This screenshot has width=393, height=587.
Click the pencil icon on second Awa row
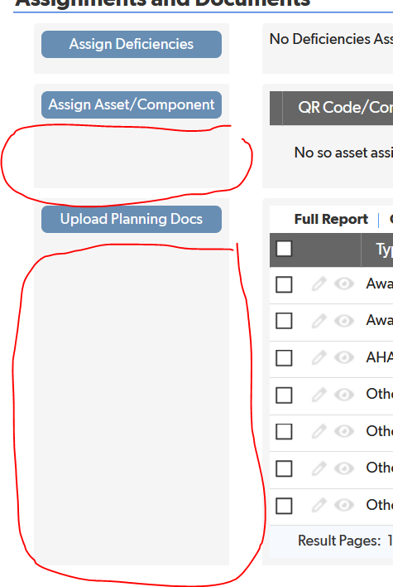click(x=319, y=321)
